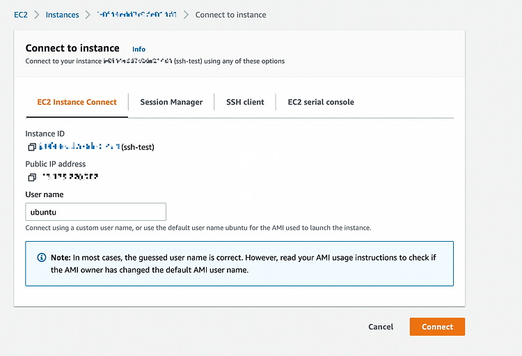This screenshot has height=356, width=522.
Task: Click the breadcrumb chevron after EC2
Action: pos(37,15)
